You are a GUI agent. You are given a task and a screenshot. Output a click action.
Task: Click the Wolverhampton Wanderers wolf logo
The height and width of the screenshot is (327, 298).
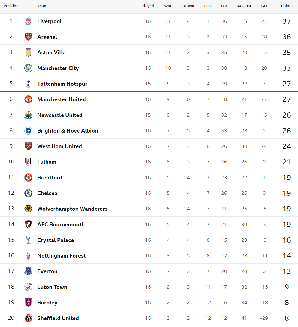(28, 209)
